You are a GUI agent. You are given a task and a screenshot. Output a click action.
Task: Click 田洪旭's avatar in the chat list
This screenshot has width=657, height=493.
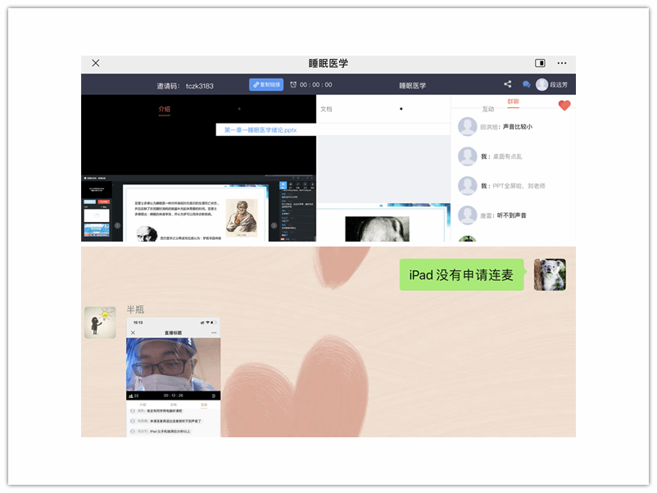pyautogui.click(x=468, y=127)
